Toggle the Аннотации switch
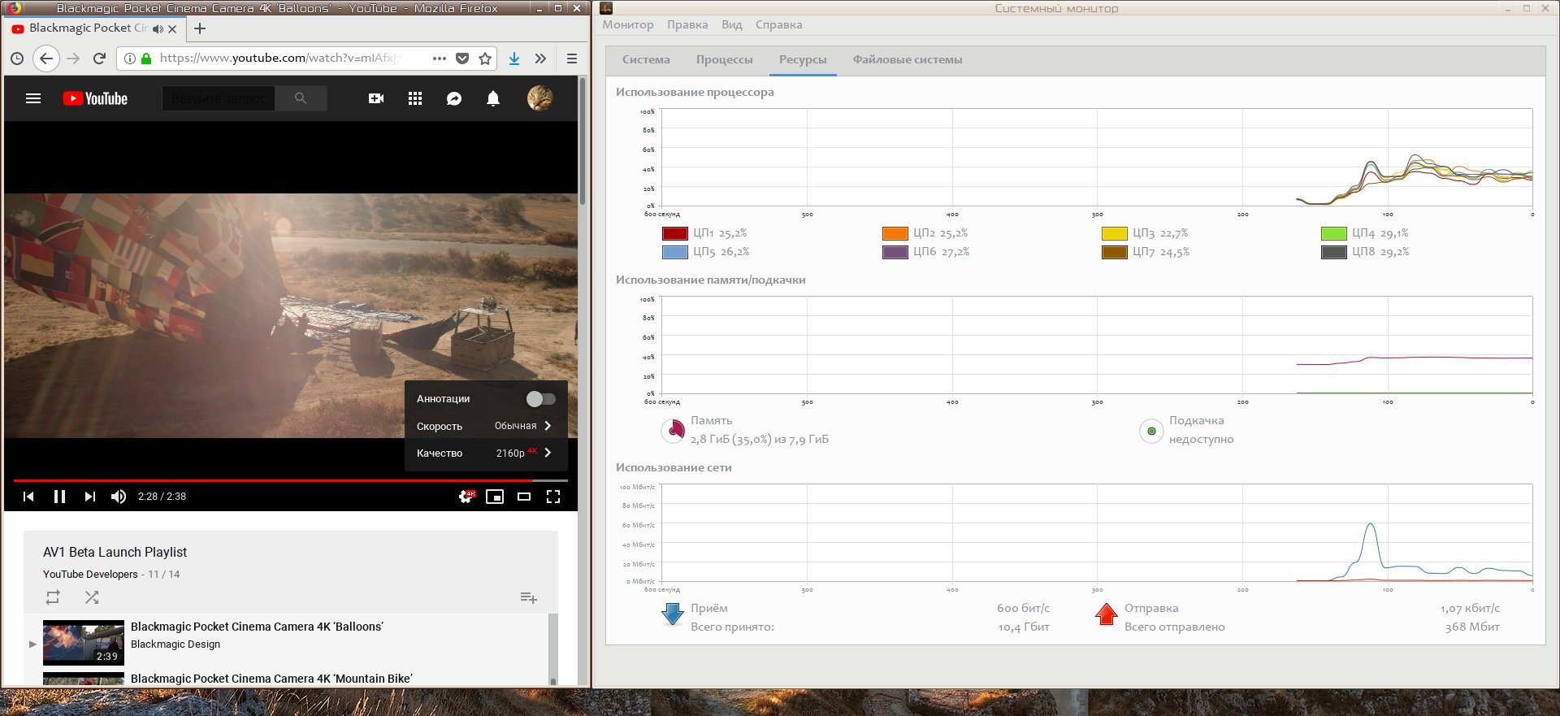1560x716 pixels. click(x=540, y=399)
